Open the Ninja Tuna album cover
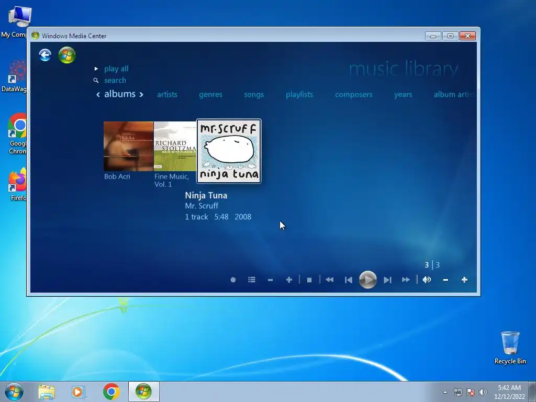The image size is (536, 402). click(229, 151)
